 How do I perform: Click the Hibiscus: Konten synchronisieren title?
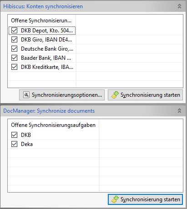(x=43, y=6)
